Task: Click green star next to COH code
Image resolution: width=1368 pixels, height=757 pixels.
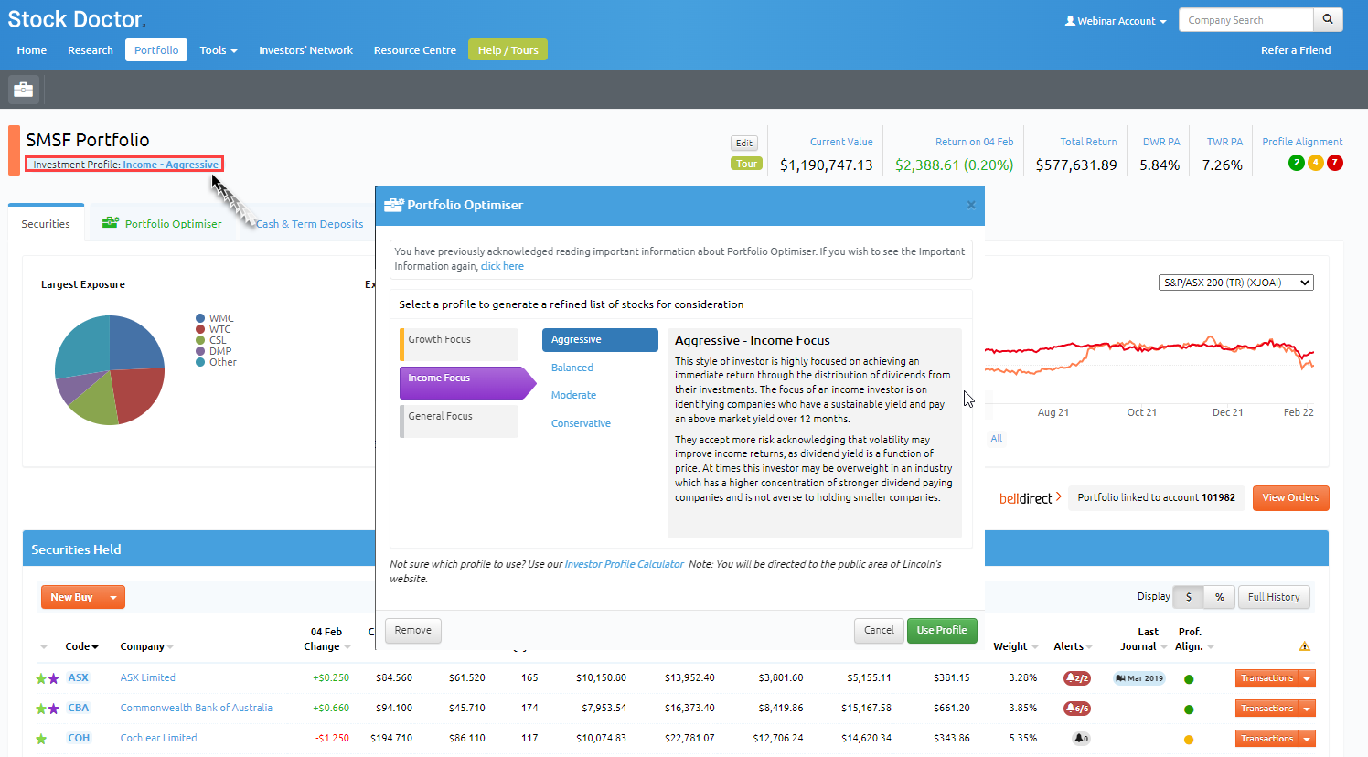Action: 41,739
